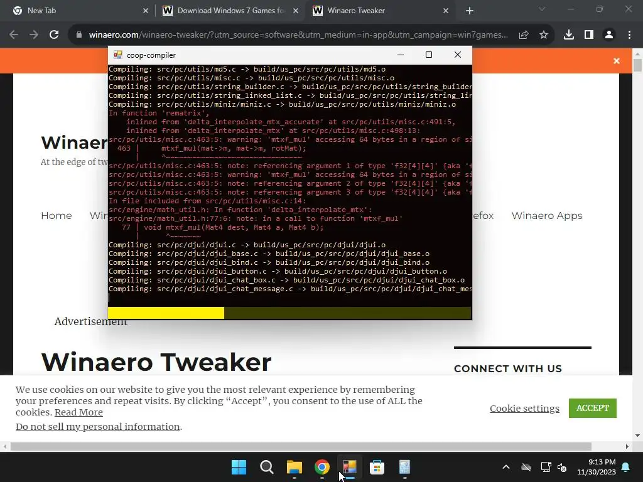This screenshot has width=643, height=482.
Task: Accept cookies with the ACCEPT button
Action: click(x=593, y=408)
